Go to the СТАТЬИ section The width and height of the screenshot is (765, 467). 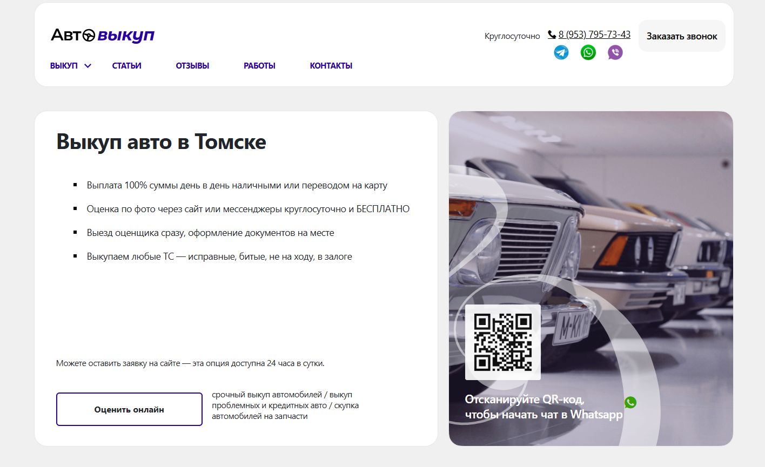[x=126, y=66]
